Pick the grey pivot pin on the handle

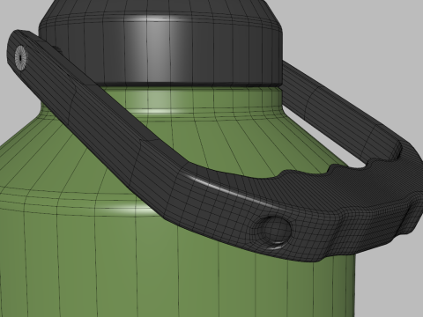click(x=20, y=58)
